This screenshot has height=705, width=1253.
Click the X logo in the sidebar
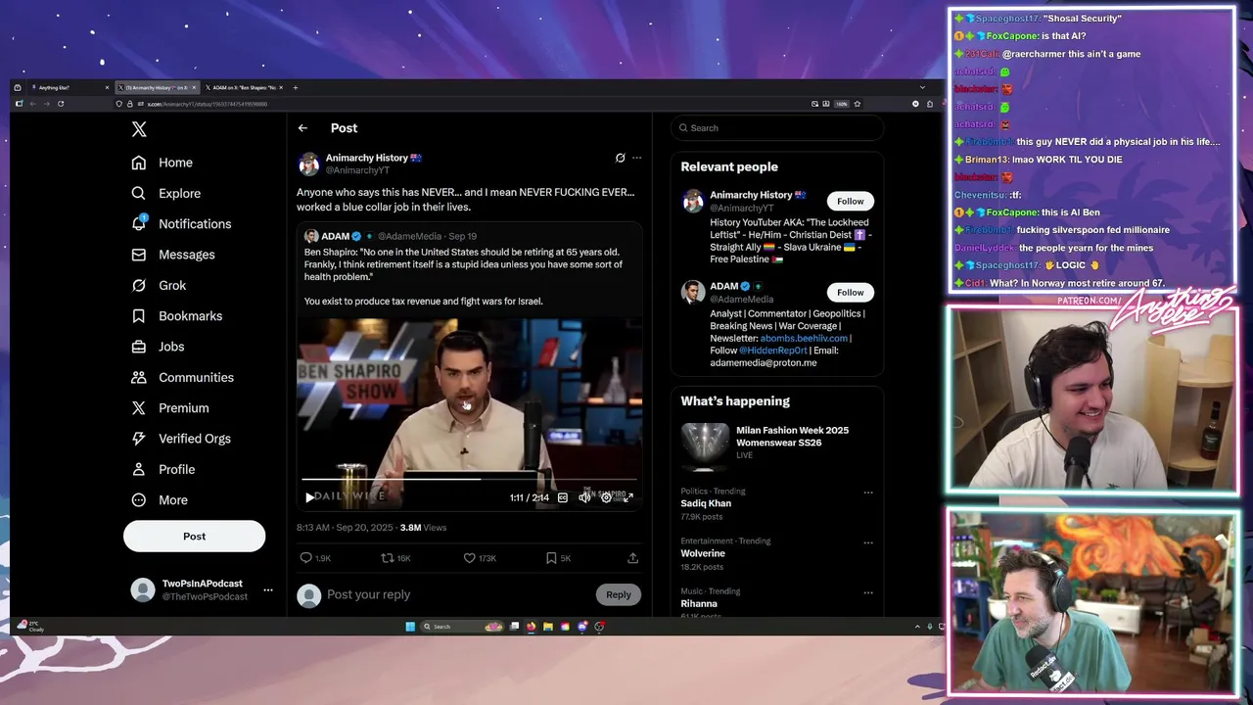click(139, 129)
